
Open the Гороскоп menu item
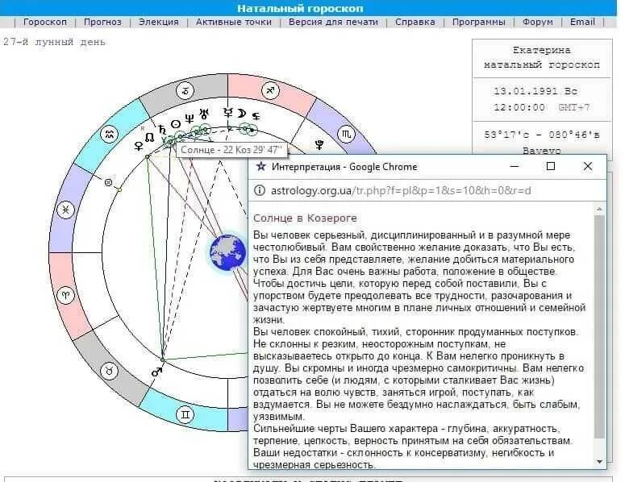45,22
